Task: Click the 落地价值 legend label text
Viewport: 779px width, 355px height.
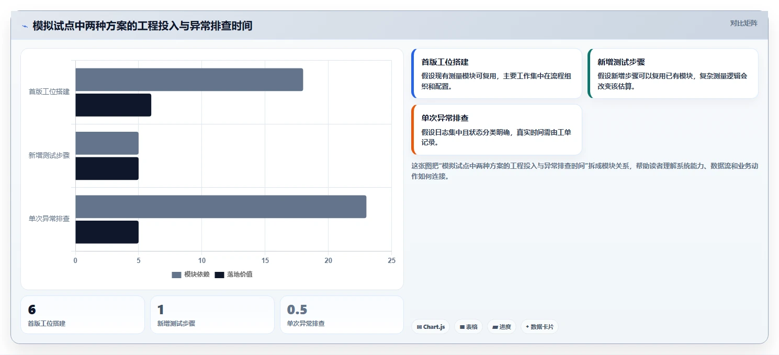Action: click(240, 274)
